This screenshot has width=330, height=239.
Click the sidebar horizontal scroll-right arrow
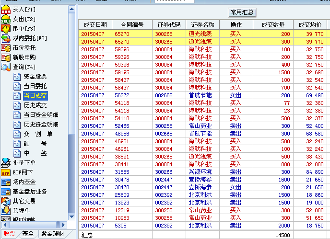pyautogui.click(x=63, y=225)
